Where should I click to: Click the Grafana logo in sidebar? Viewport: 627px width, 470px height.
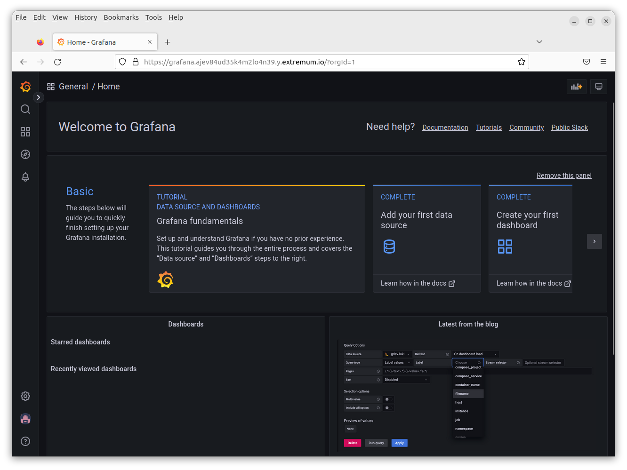(25, 87)
